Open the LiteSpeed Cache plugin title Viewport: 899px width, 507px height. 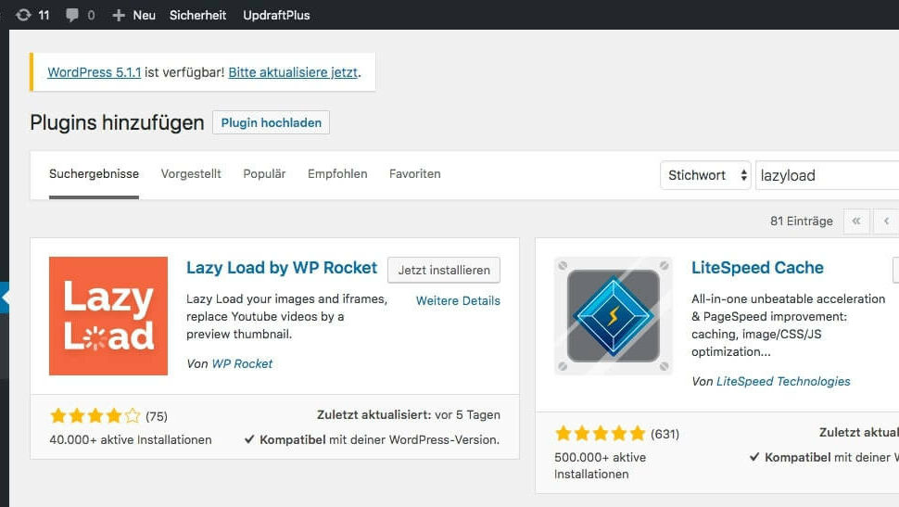coord(757,268)
